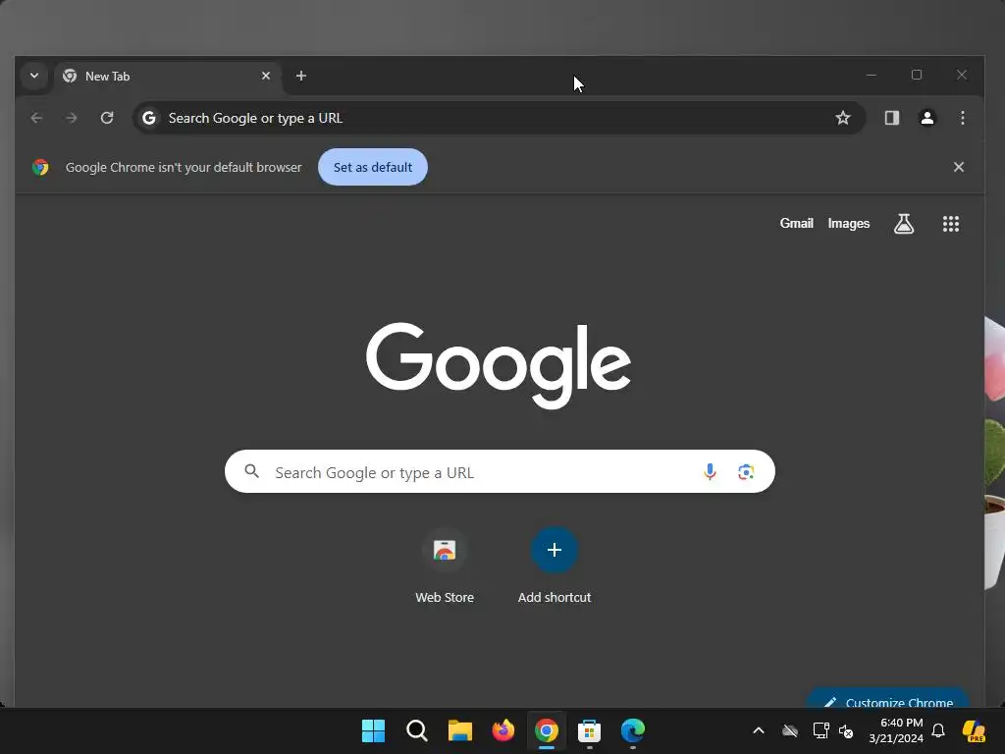Show hidden system tray icons
This screenshot has height=754, width=1005.
[x=759, y=730]
